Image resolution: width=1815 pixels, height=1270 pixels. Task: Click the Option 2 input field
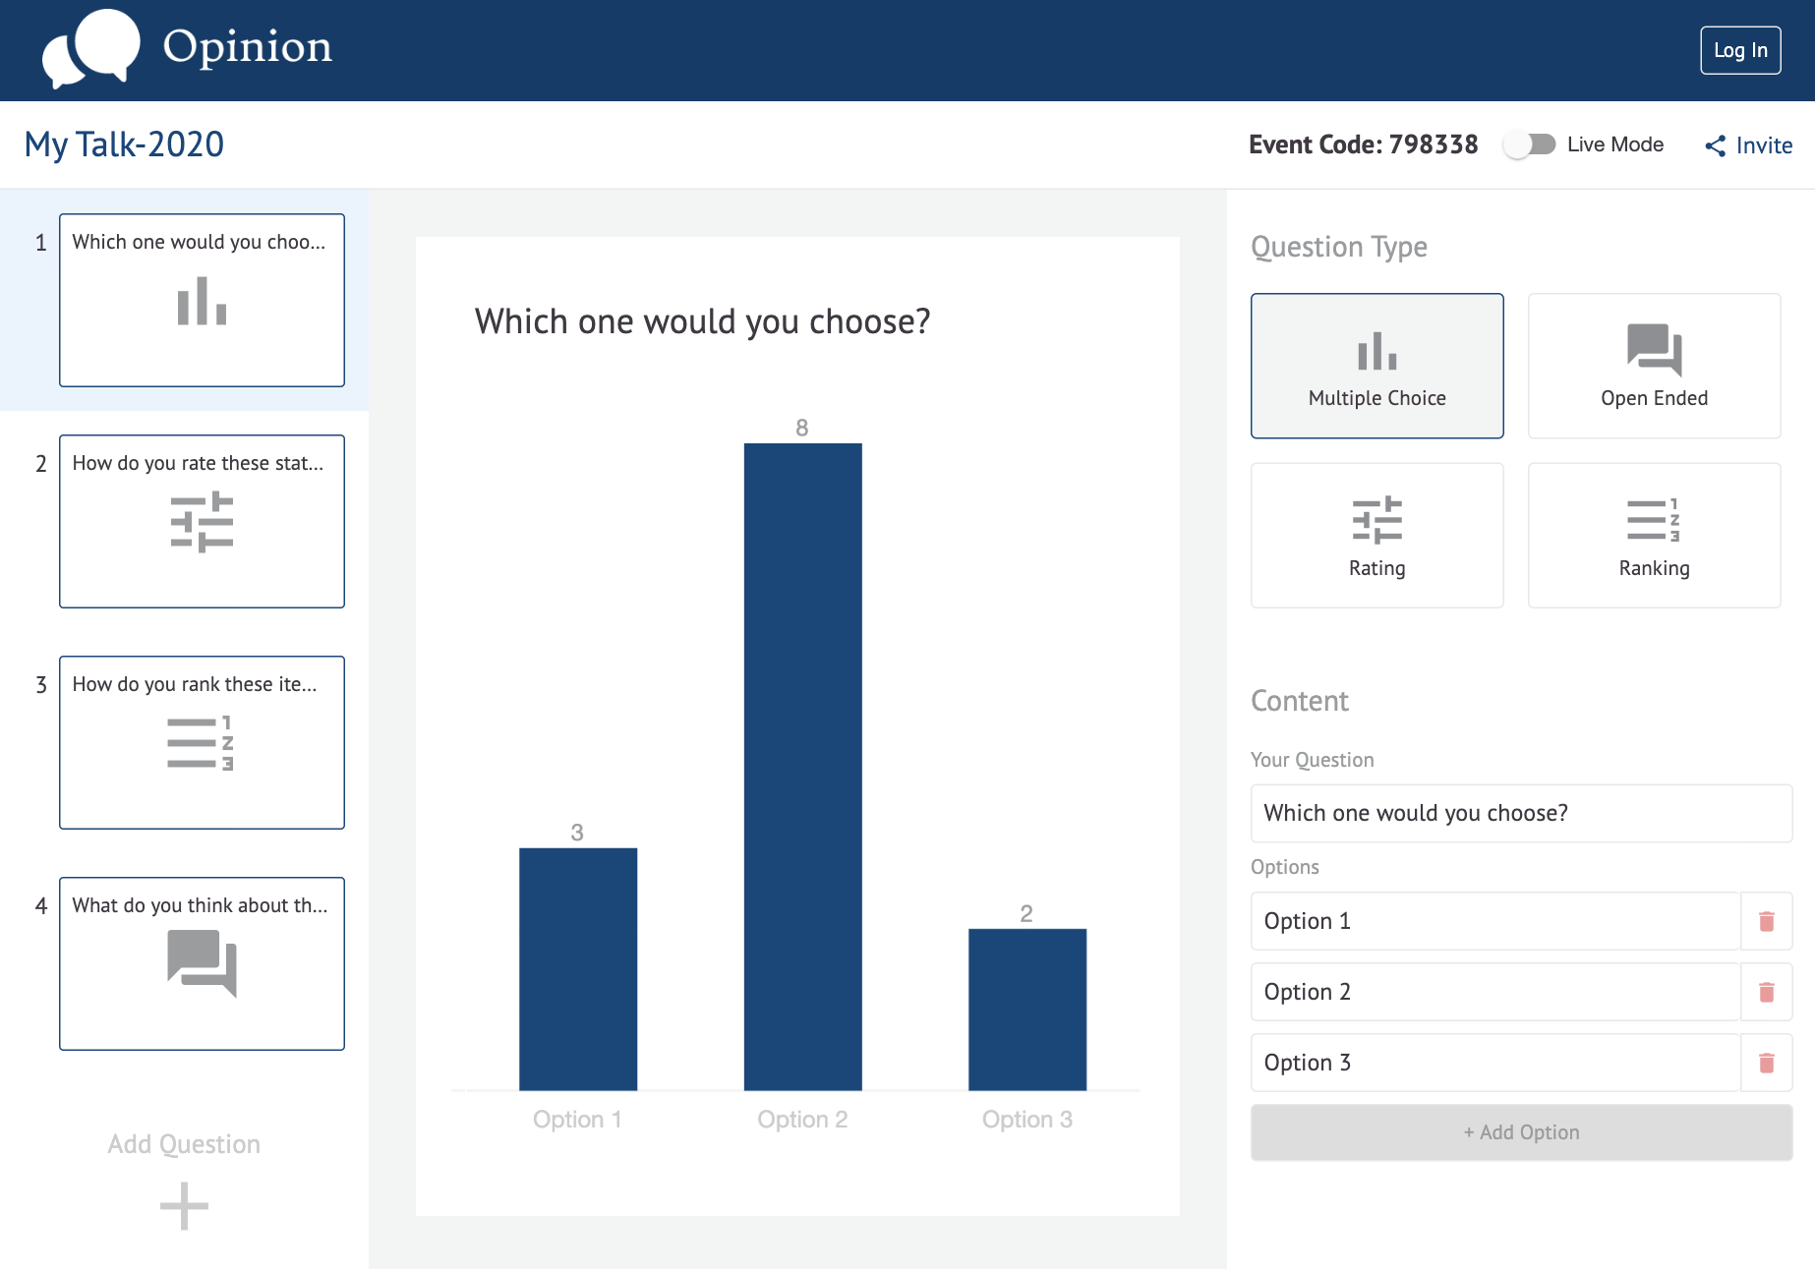pos(1494,992)
